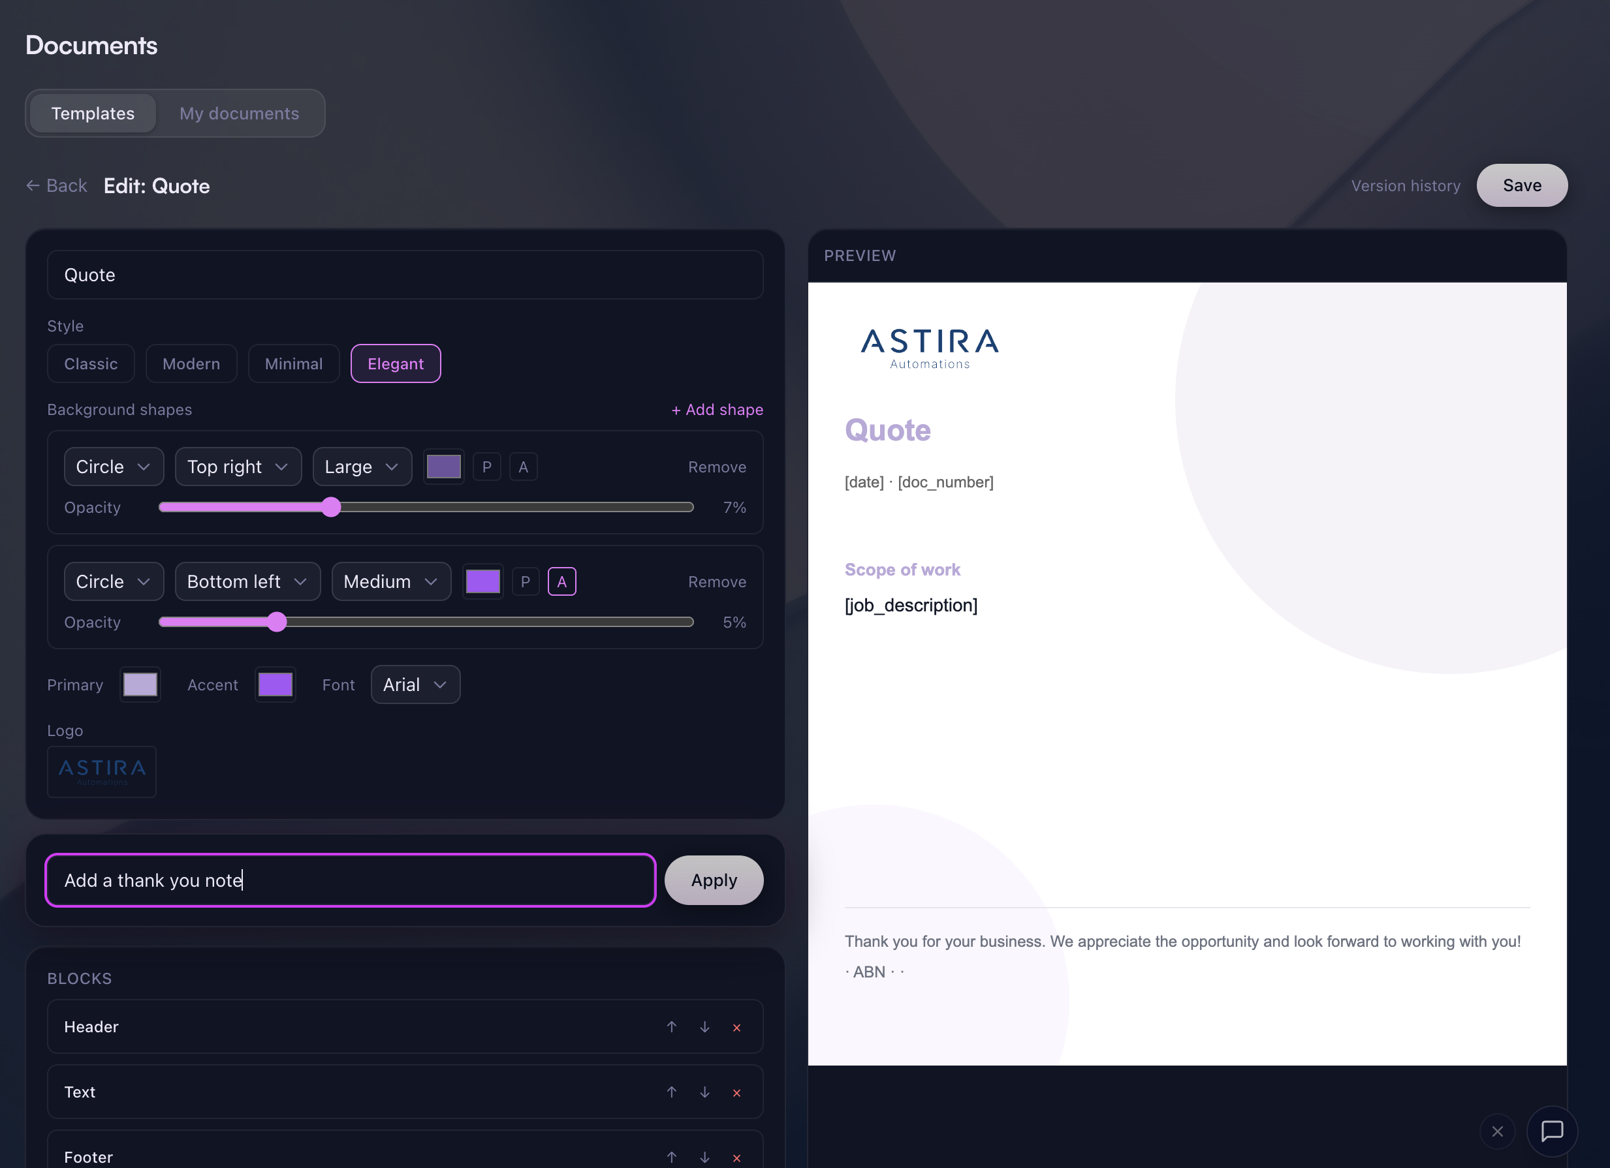Open color swatch for Top right circle
Image resolution: width=1610 pixels, height=1168 pixels.
[444, 467]
